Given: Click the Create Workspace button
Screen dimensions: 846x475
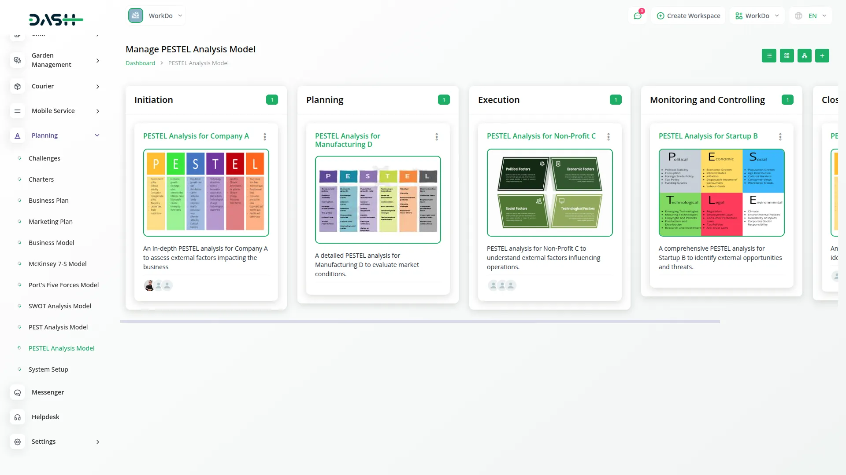Looking at the screenshot, I should (688, 16).
